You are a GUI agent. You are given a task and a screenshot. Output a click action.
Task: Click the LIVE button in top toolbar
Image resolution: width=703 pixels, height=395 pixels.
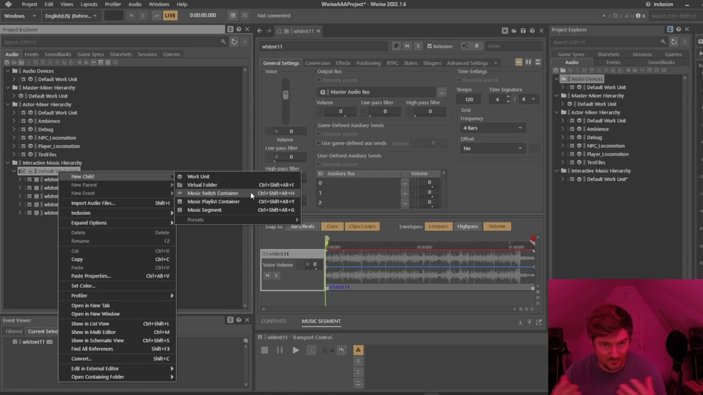(x=170, y=15)
